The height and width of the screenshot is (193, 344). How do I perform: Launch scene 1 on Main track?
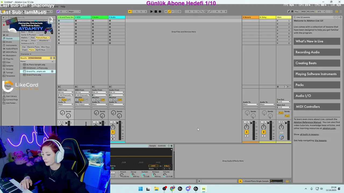(278, 21)
